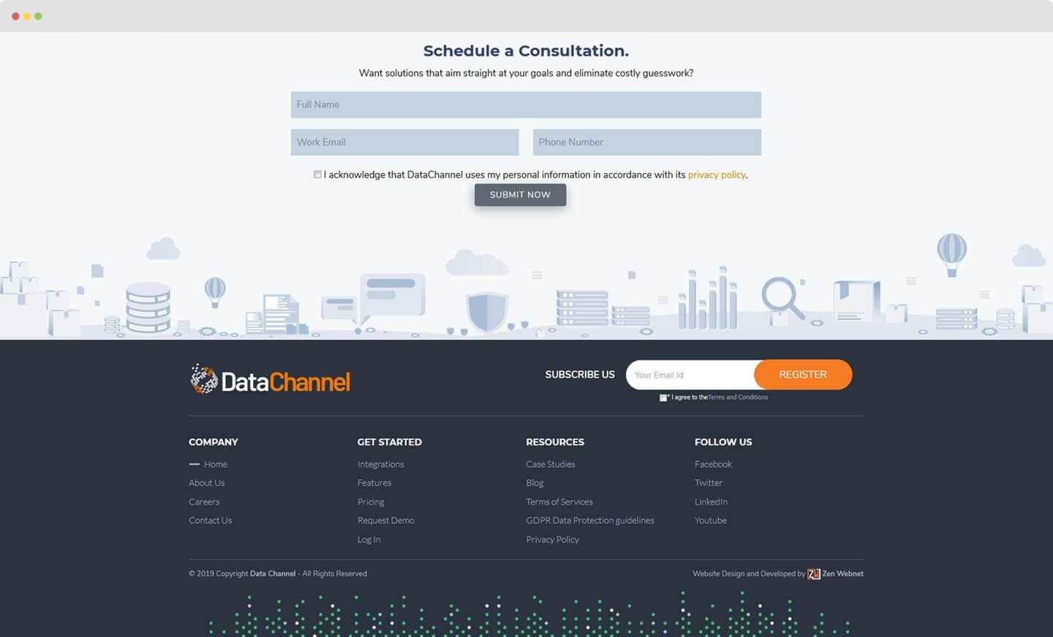
Task: Open Case Studies under Resources
Action: click(550, 465)
